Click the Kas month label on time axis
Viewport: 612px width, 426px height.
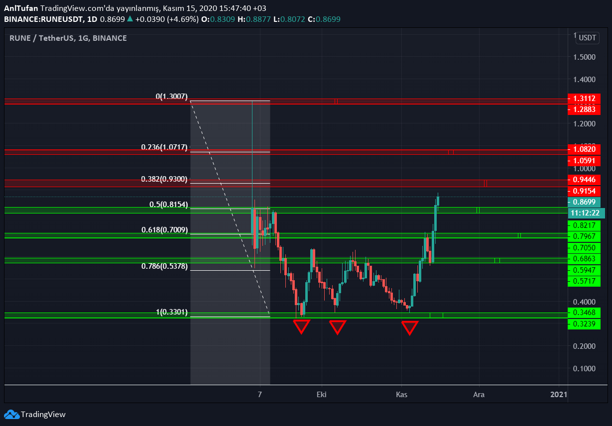(402, 395)
